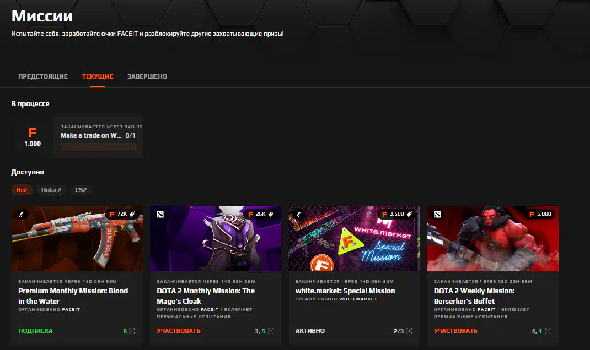The height and width of the screenshot is (350, 590).
Task: Click the "1,000" points value
Action: 33,144
